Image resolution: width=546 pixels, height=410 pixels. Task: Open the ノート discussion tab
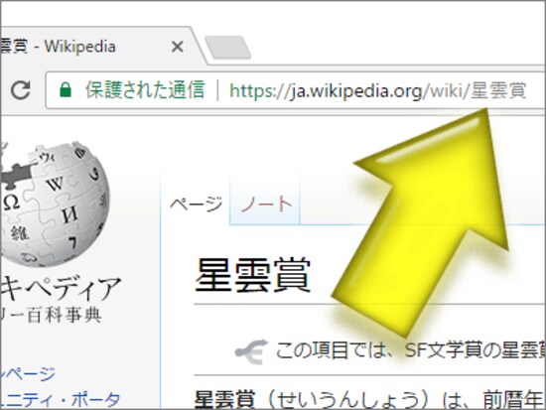click(266, 204)
